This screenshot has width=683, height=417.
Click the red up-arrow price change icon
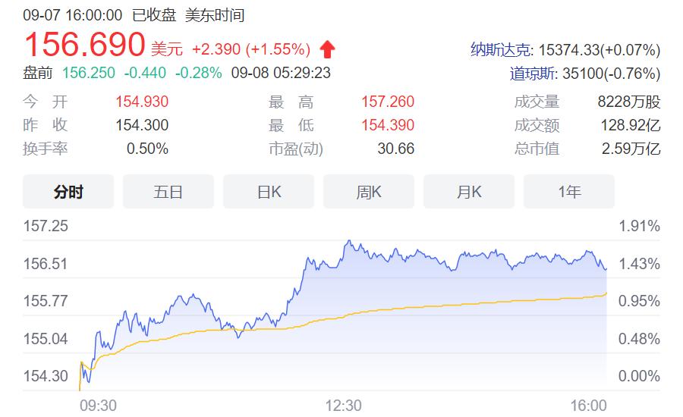tap(327, 49)
